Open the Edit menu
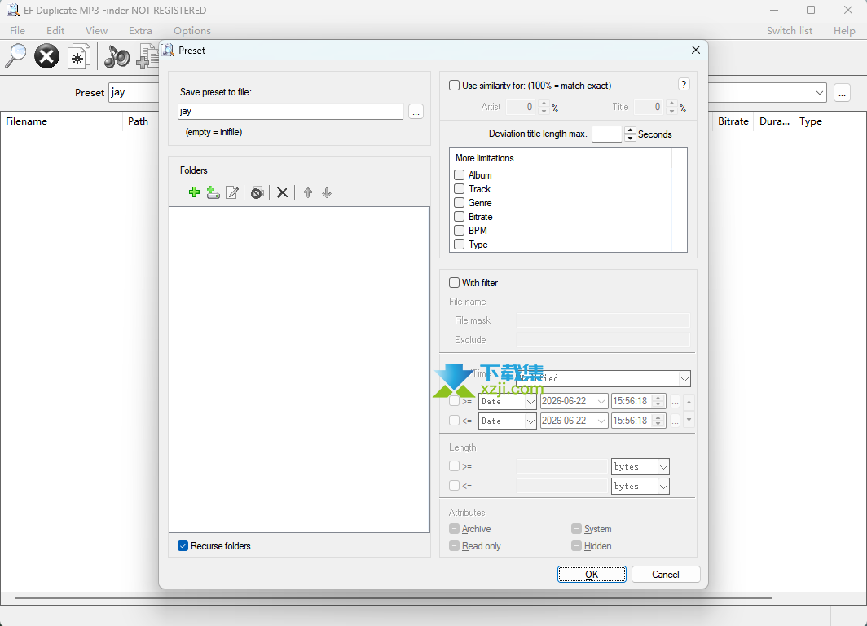Image resolution: width=867 pixels, height=626 pixels. 55,30
